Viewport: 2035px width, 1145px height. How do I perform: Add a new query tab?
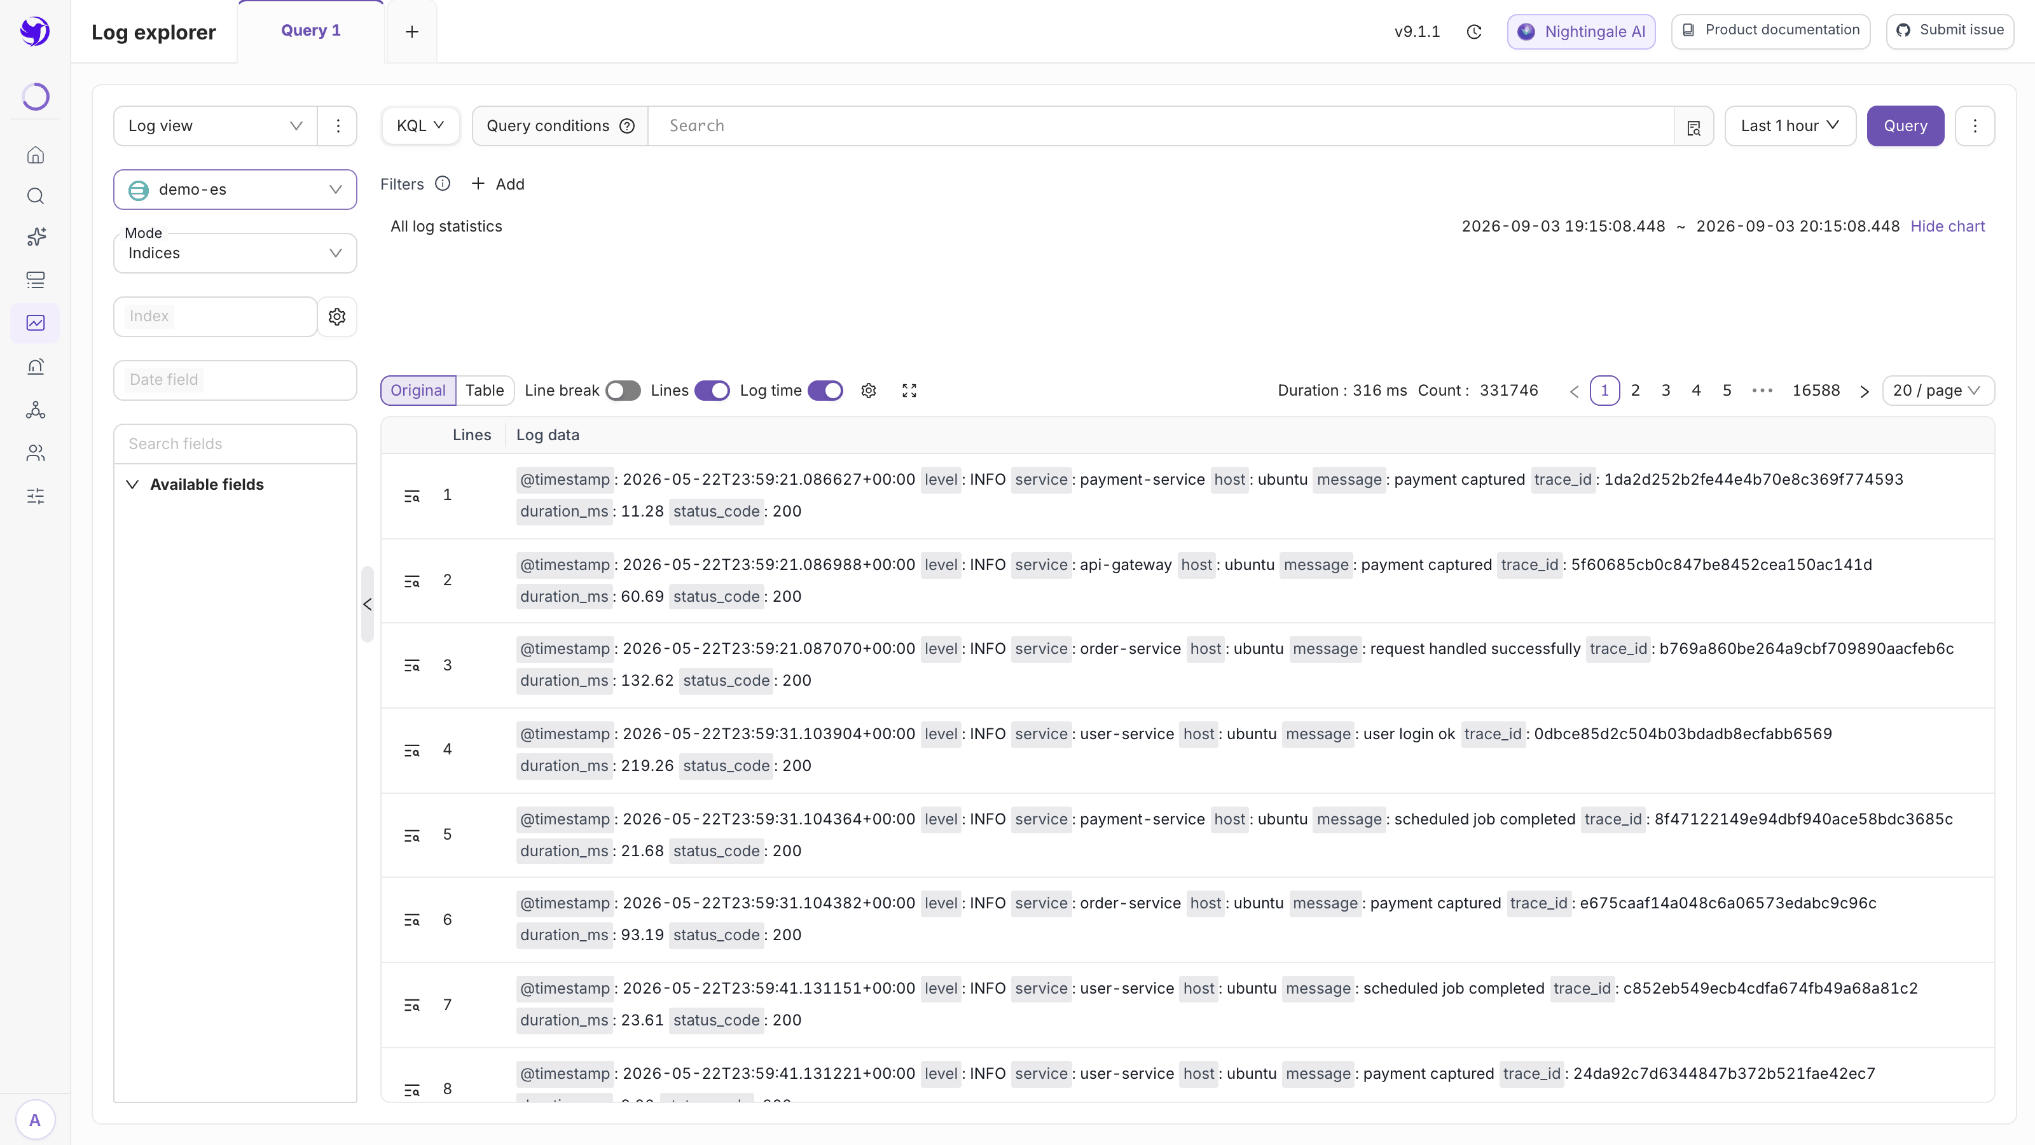[411, 32]
